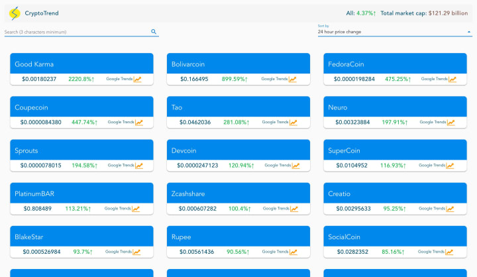
Task: Open the Sort by dropdown arrow
Action: coord(469,32)
